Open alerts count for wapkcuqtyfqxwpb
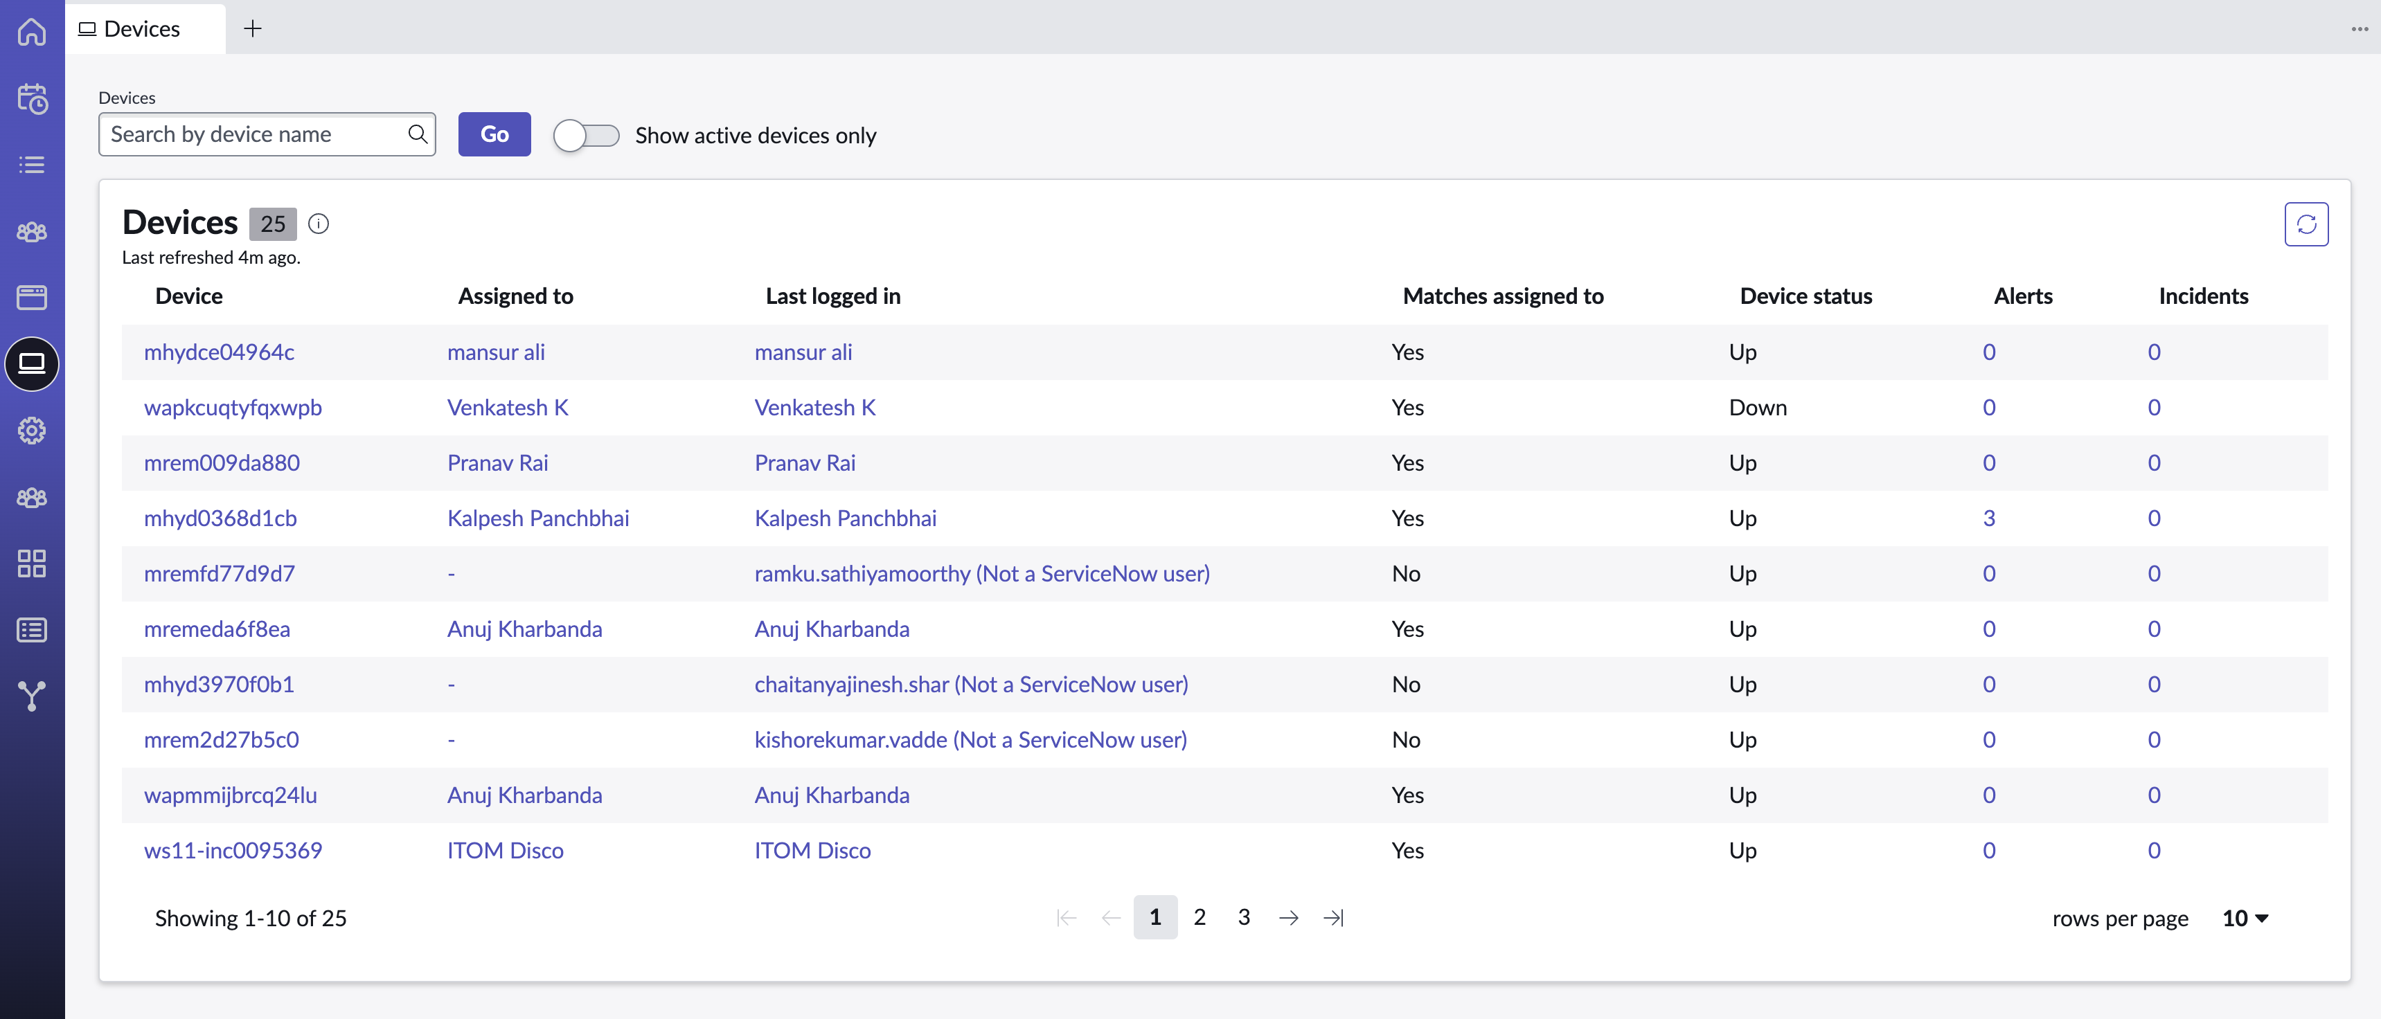 pos(1988,408)
